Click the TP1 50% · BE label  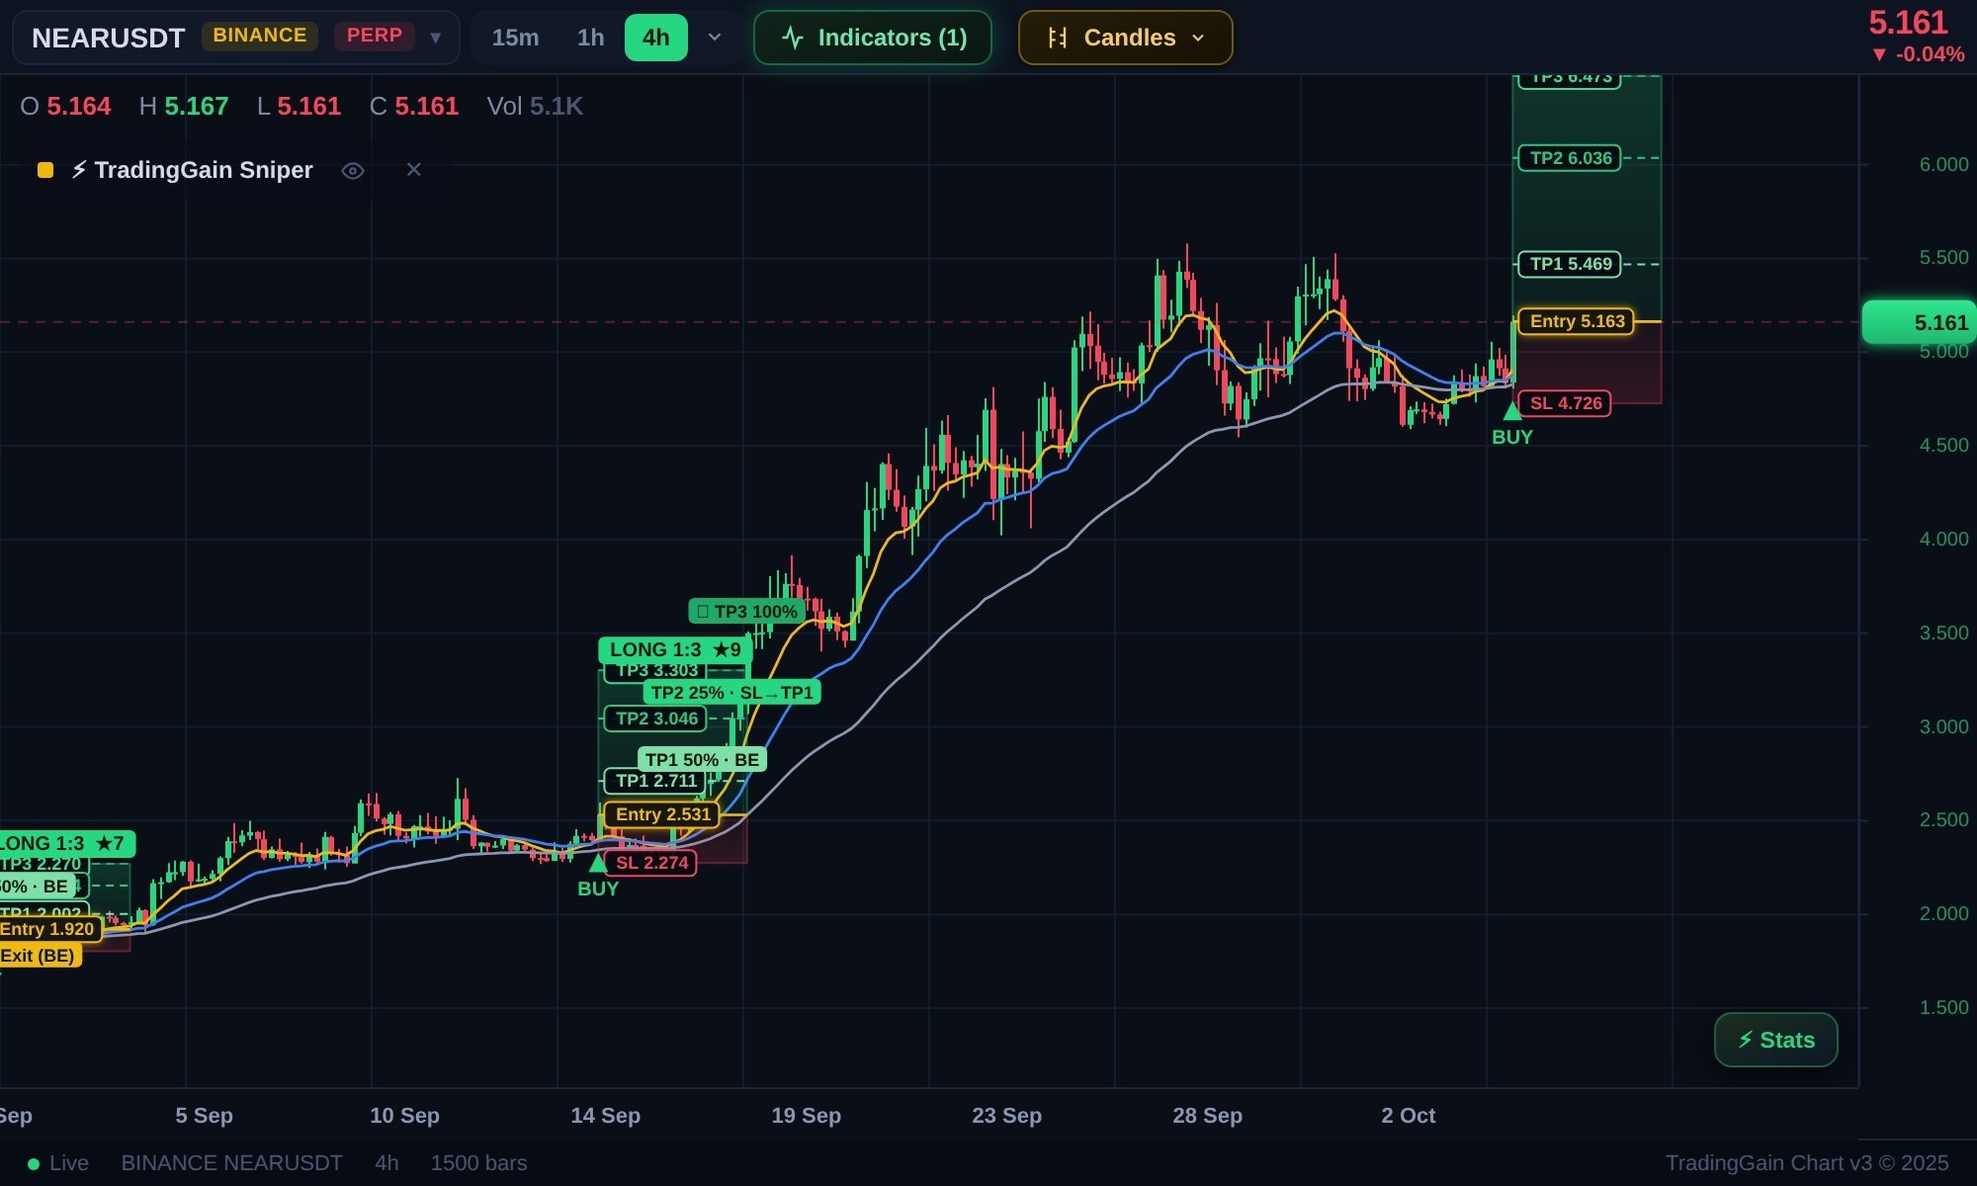[x=702, y=759]
